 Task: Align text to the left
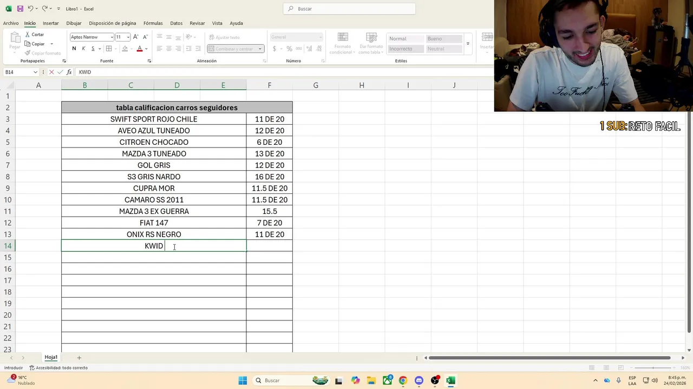(x=159, y=49)
